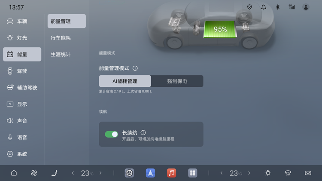Image resolution: width=322 pixels, height=181 pixels.
Task: Tap the 95% battery graphic
Action: (220, 29)
